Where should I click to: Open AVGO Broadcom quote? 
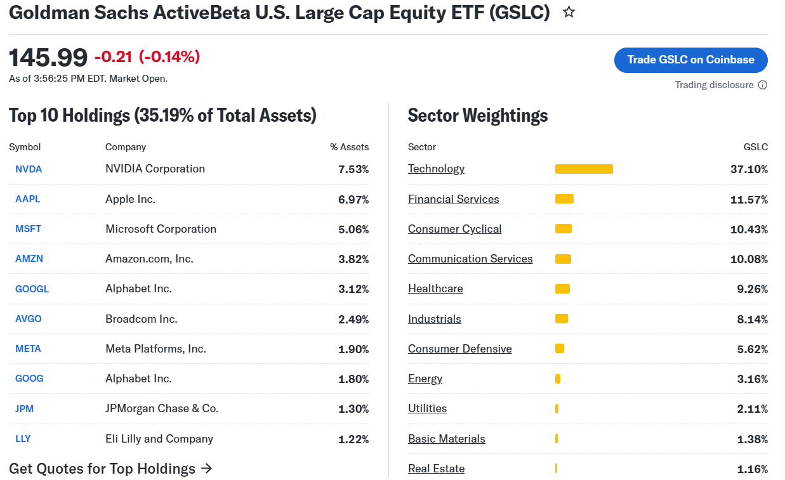[29, 319]
